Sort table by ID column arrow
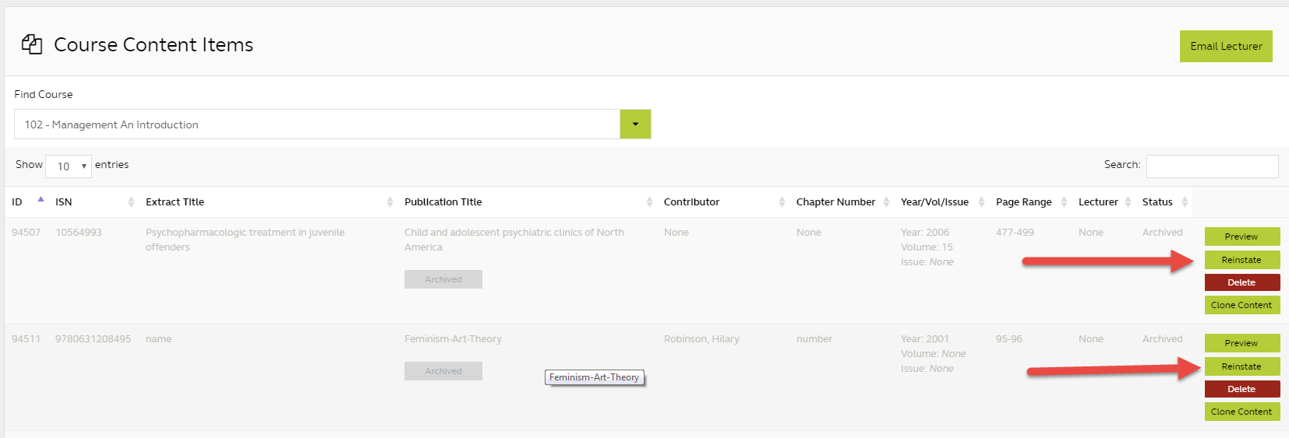Screen dimensions: 1289x438 [41, 200]
